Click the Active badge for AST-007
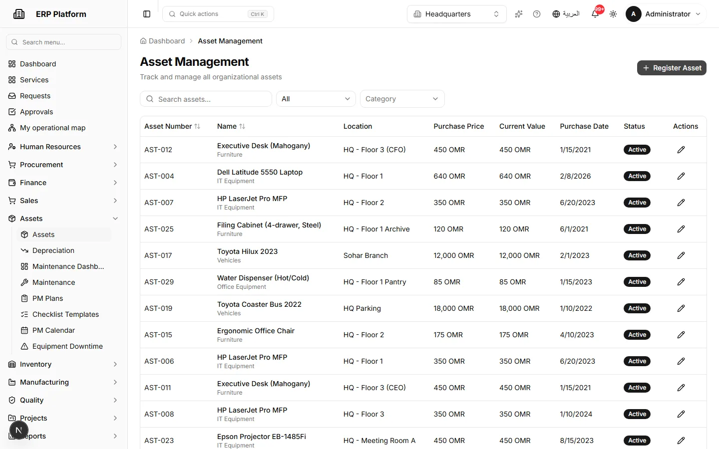Screen dimensions: 719x449 click(637, 203)
